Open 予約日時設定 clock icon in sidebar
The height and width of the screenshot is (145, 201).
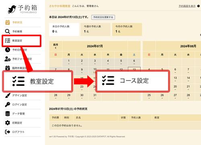[8, 50]
